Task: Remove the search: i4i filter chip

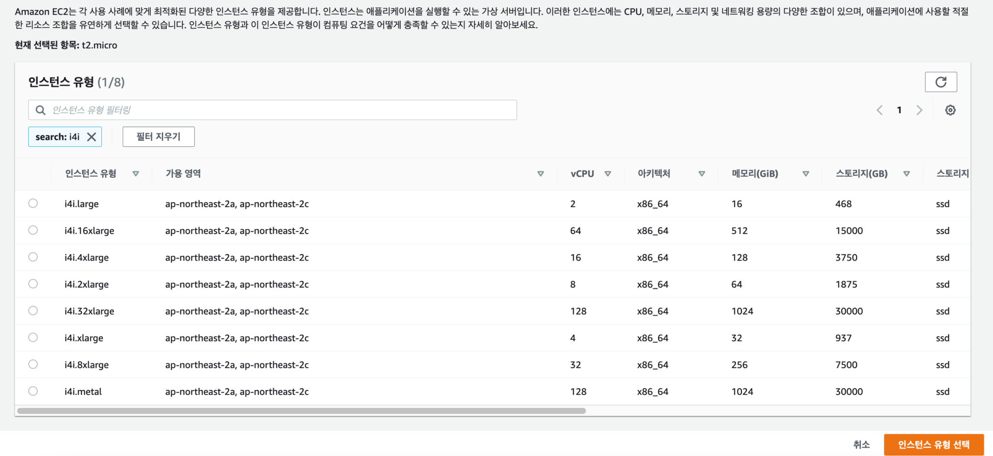Action: 91,137
